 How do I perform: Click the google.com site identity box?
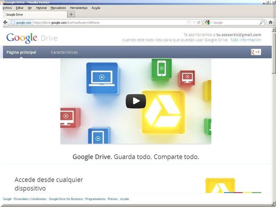tap(21, 22)
